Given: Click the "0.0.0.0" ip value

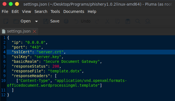Looking at the screenshot, I should 35,42.
